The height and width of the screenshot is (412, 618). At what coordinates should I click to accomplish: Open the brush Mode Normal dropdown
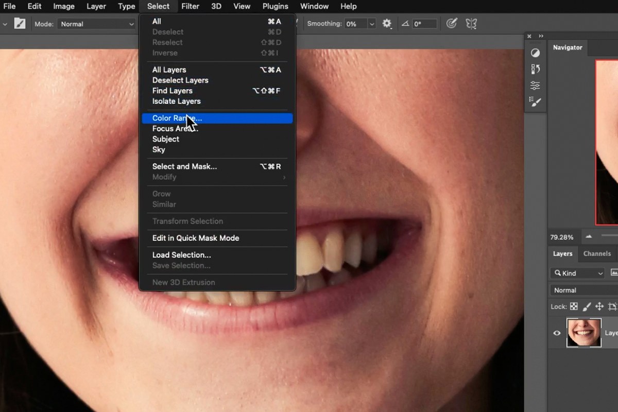click(x=96, y=24)
